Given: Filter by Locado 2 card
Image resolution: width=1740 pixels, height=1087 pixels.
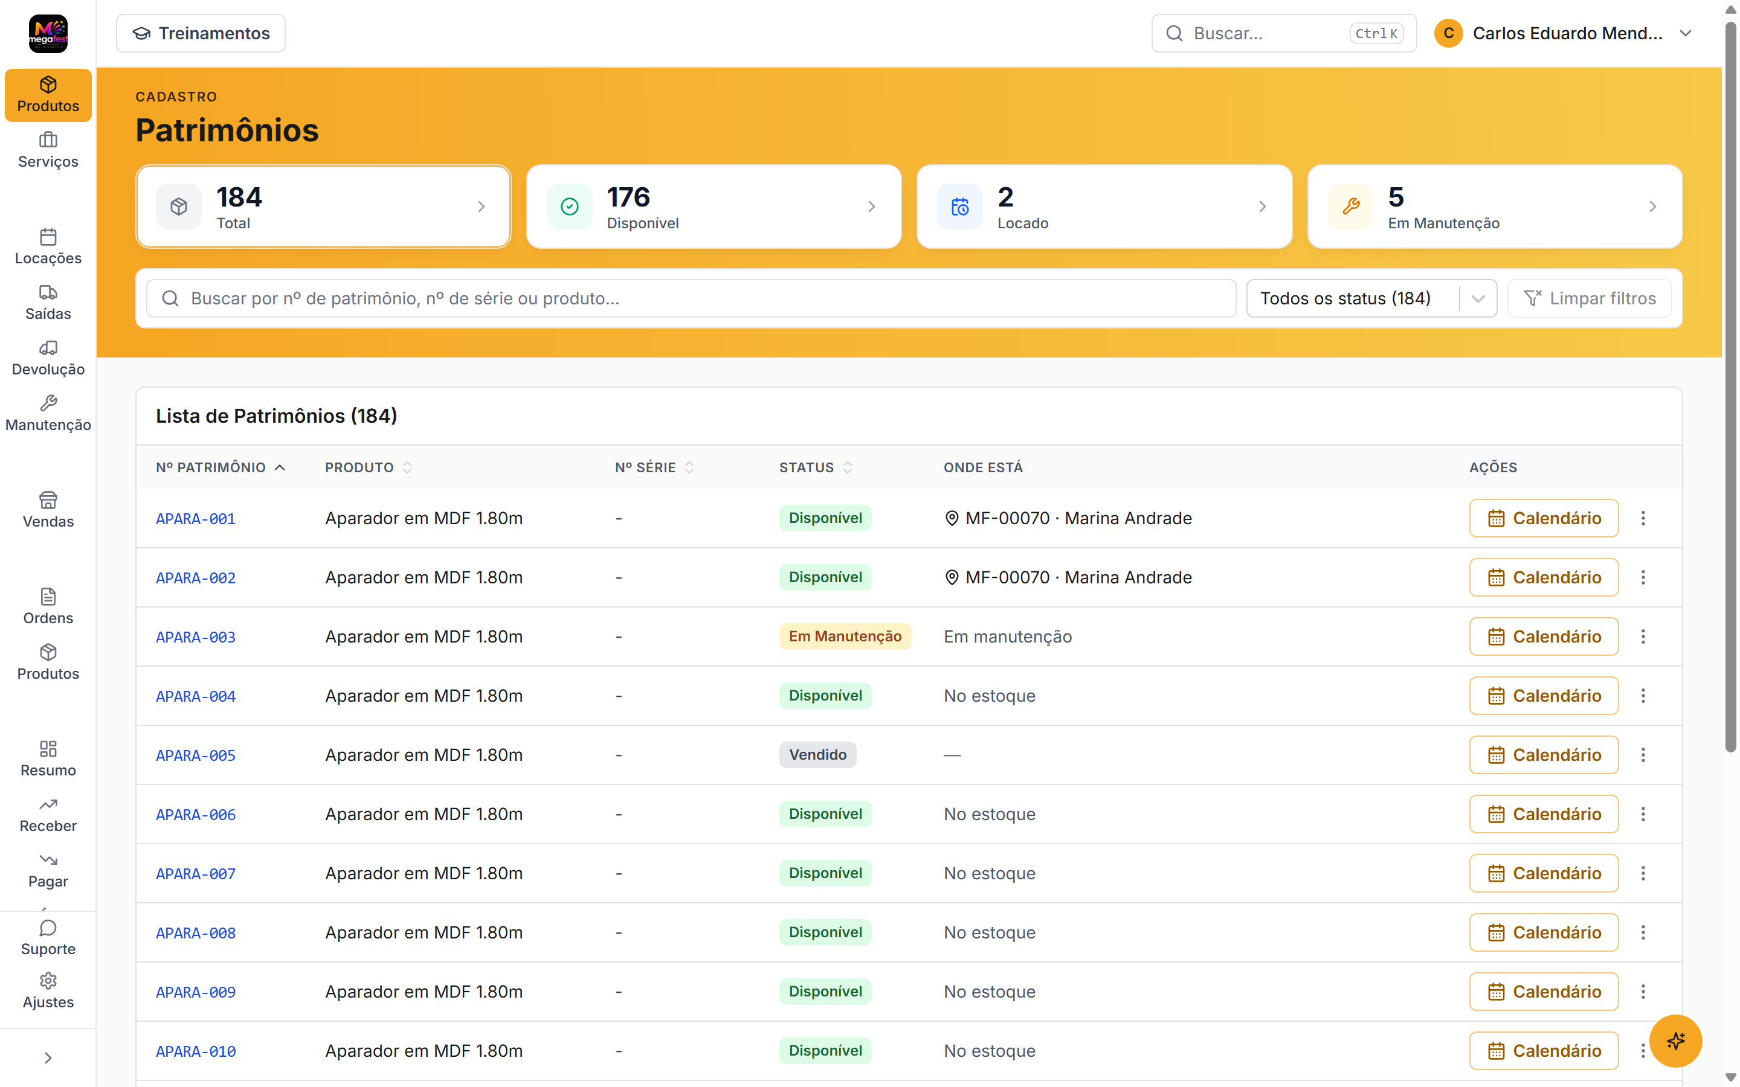Looking at the screenshot, I should (x=1104, y=207).
